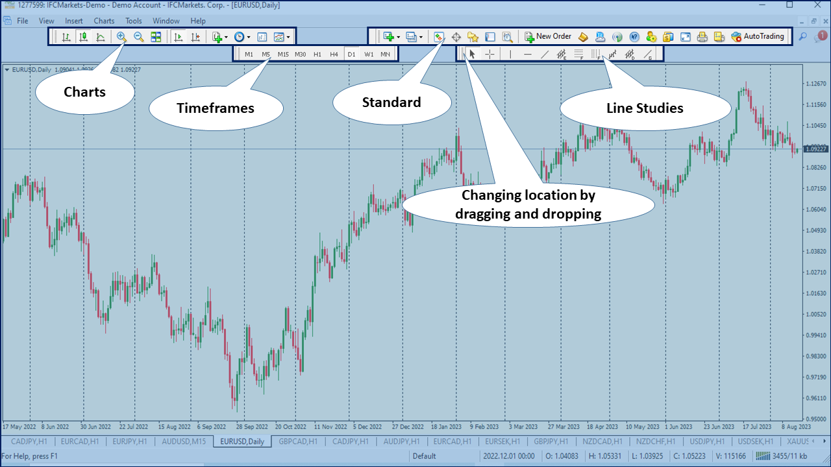
Task: Select the crosshair tool
Action: pyautogui.click(x=490, y=54)
